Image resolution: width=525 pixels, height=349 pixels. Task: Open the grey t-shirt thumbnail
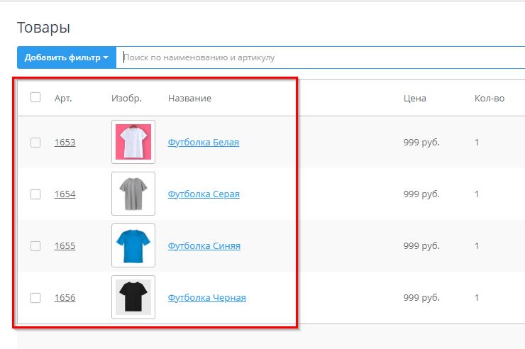click(133, 194)
